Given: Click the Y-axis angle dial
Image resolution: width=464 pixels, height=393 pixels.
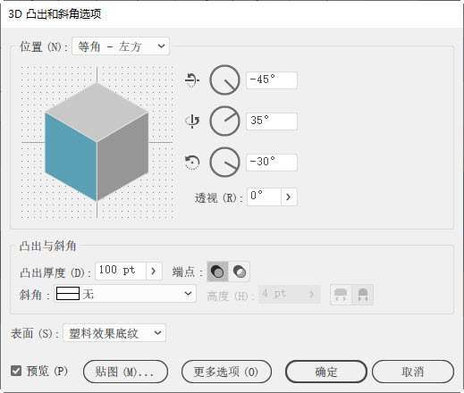Looking at the screenshot, I should coord(224,121).
